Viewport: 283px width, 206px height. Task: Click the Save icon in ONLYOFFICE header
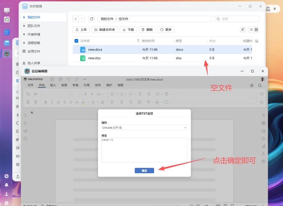(x=52, y=79)
